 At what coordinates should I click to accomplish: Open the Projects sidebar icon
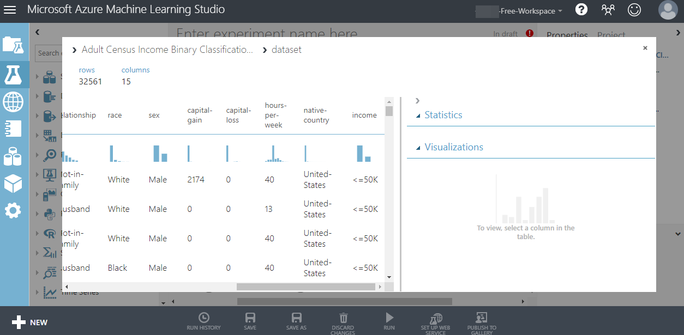click(13, 44)
